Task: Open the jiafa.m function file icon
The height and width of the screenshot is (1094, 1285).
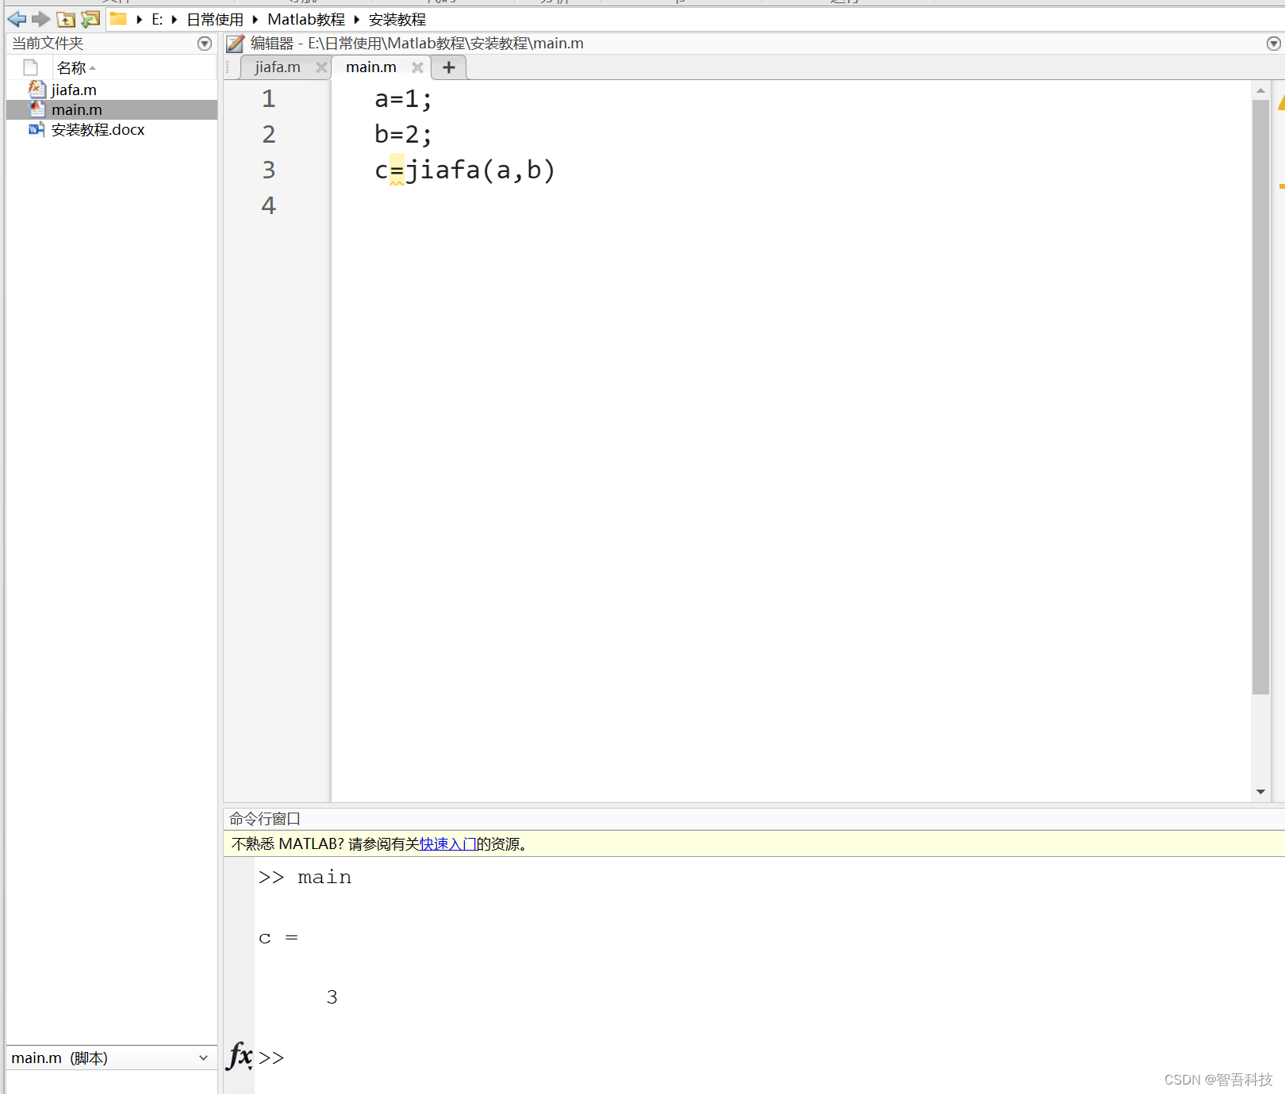Action: tap(37, 89)
